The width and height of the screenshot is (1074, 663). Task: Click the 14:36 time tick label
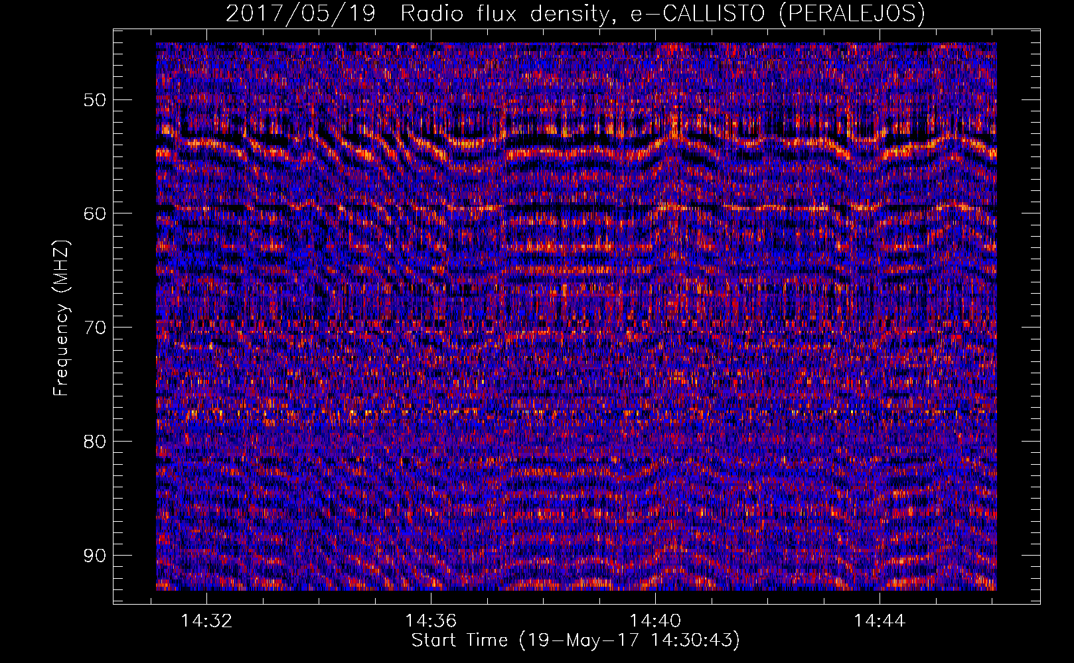(x=431, y=621)
